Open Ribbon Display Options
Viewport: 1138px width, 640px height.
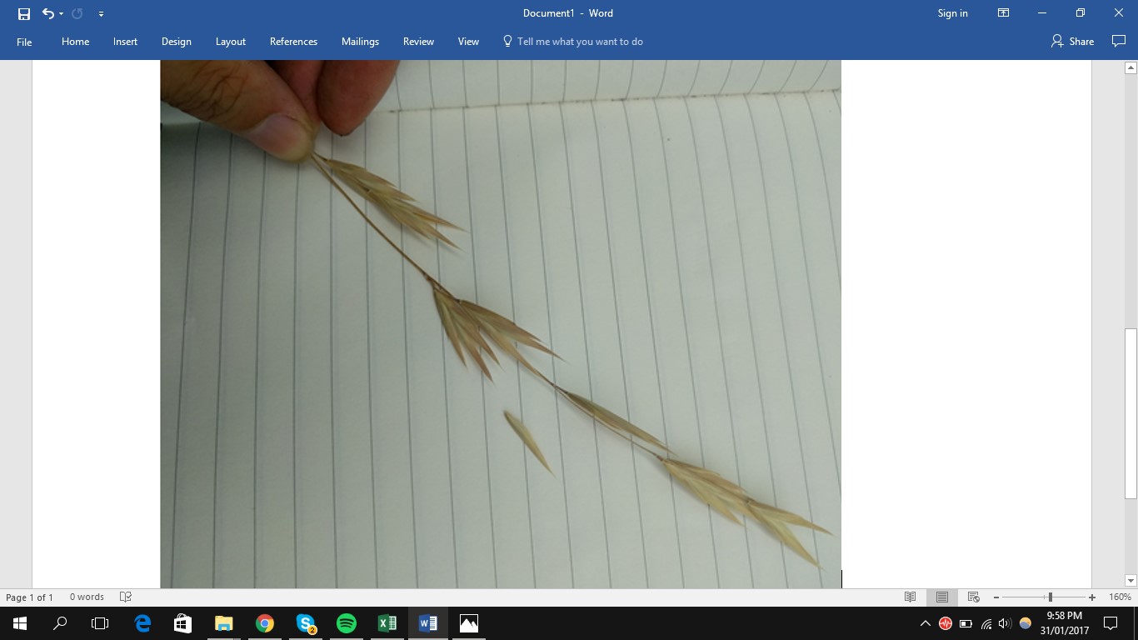[1003, 13]
